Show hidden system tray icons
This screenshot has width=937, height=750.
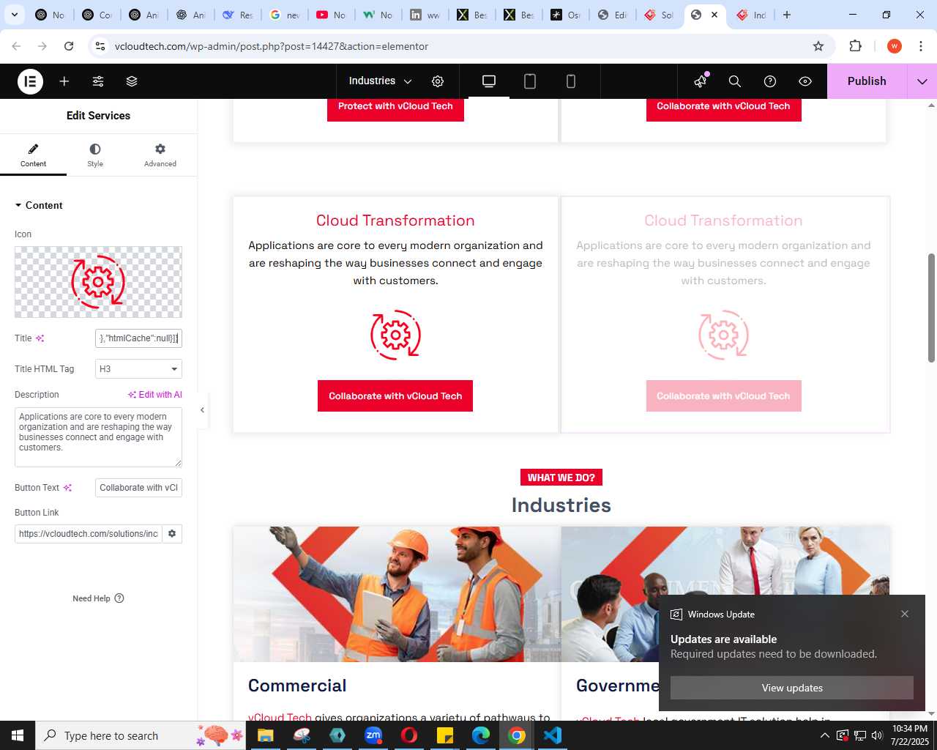click(824, 735)
